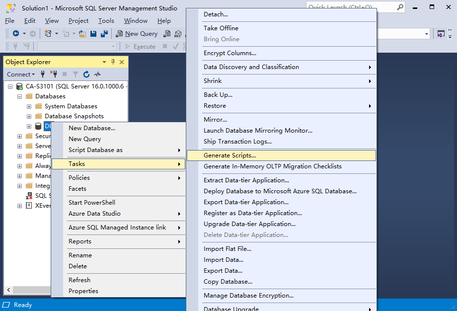This screenshot has height=311, width=457.
Task: Click the Open File folder icon
Action: click(x=82, y=34)
